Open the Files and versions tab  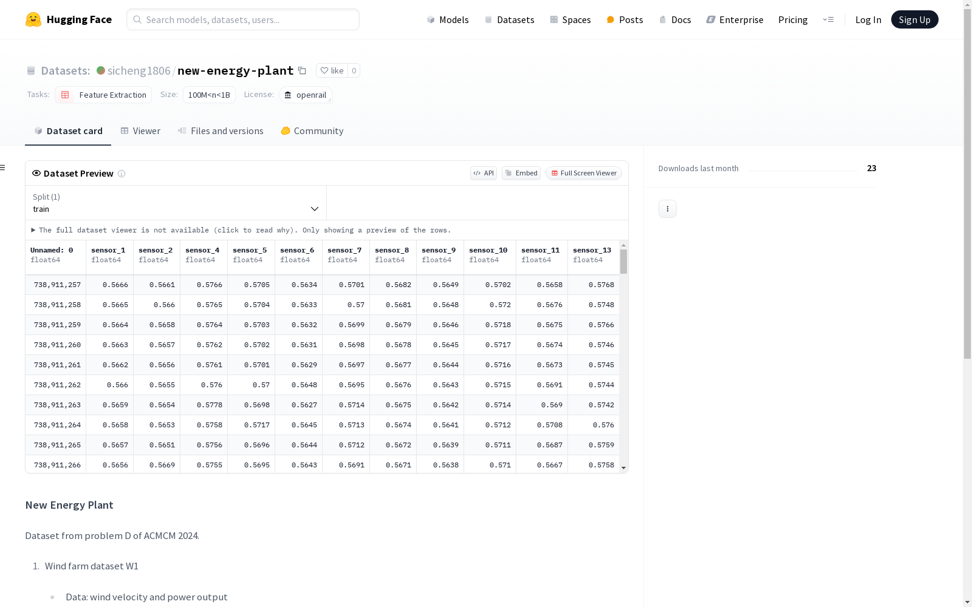pos(221,131)
